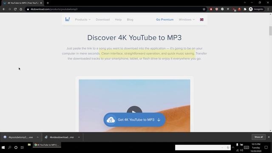Open the Chrome extensions puzzle menu

[x=245, y=9]
